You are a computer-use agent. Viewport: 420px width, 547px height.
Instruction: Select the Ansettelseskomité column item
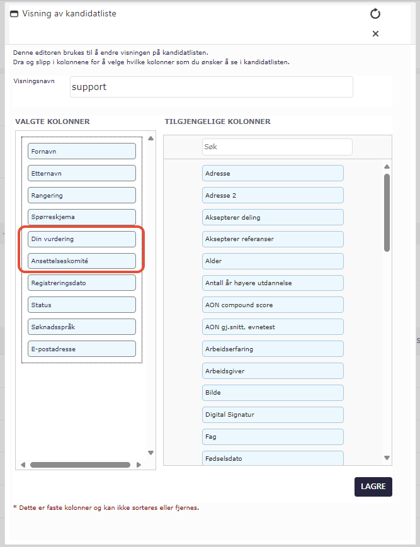[x=82, y=261]
